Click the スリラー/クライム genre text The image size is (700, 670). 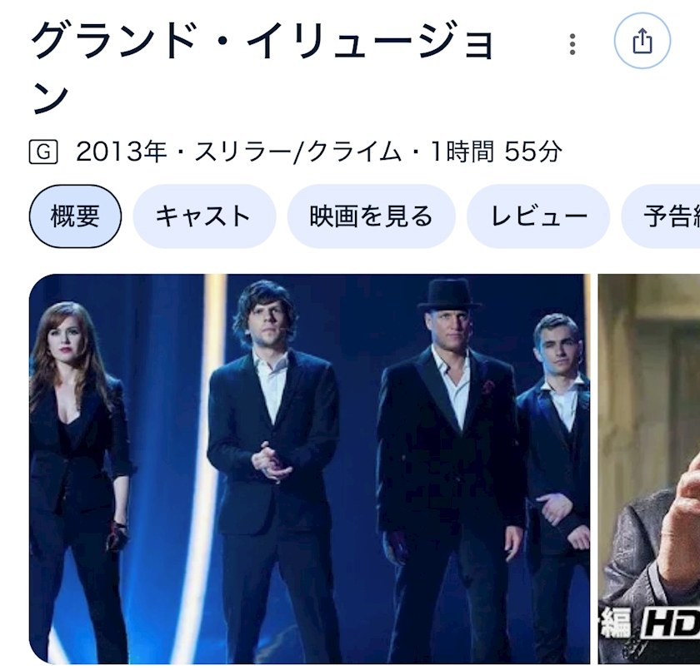[x=297, y=151]
